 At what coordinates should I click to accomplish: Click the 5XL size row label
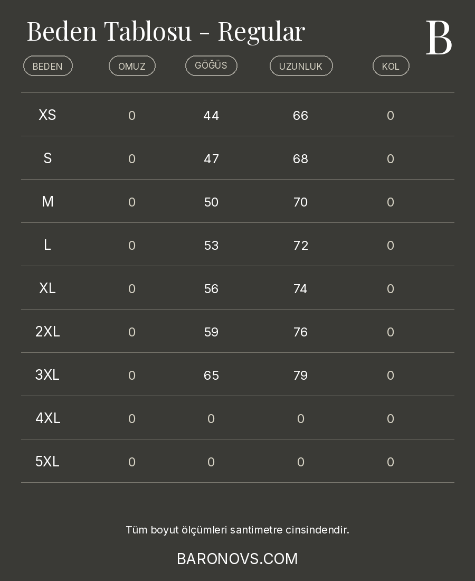tap(47, 462)
